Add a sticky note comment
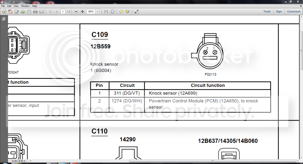The image size is (303, 164). point(121,12)
